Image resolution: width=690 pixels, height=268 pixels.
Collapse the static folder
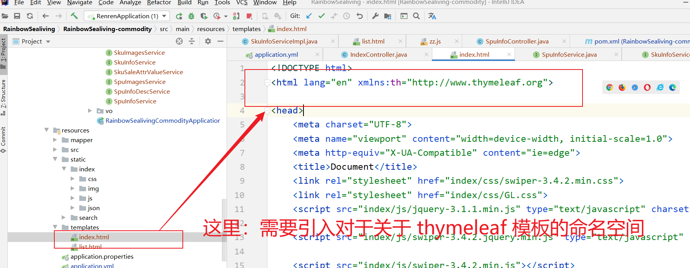[x=55, y=159]
